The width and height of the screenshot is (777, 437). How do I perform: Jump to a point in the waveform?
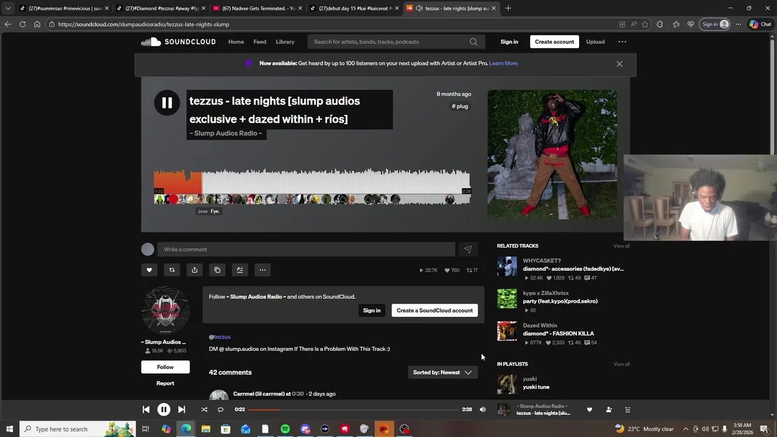point(312,187)
